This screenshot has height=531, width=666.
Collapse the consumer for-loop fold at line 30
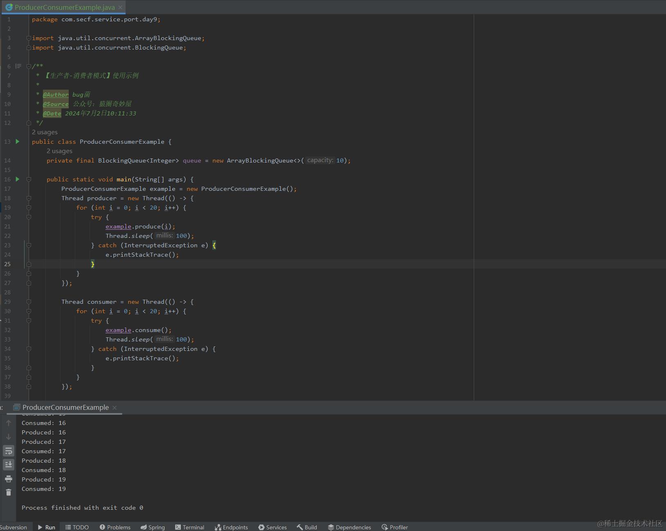coord(29,311)
